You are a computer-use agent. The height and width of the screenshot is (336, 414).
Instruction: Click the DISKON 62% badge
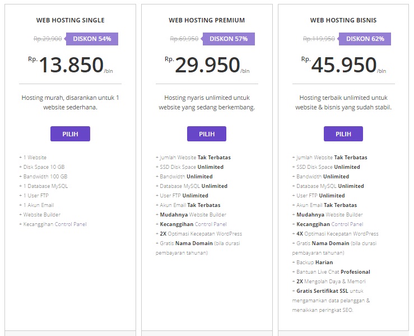point(365,39)
